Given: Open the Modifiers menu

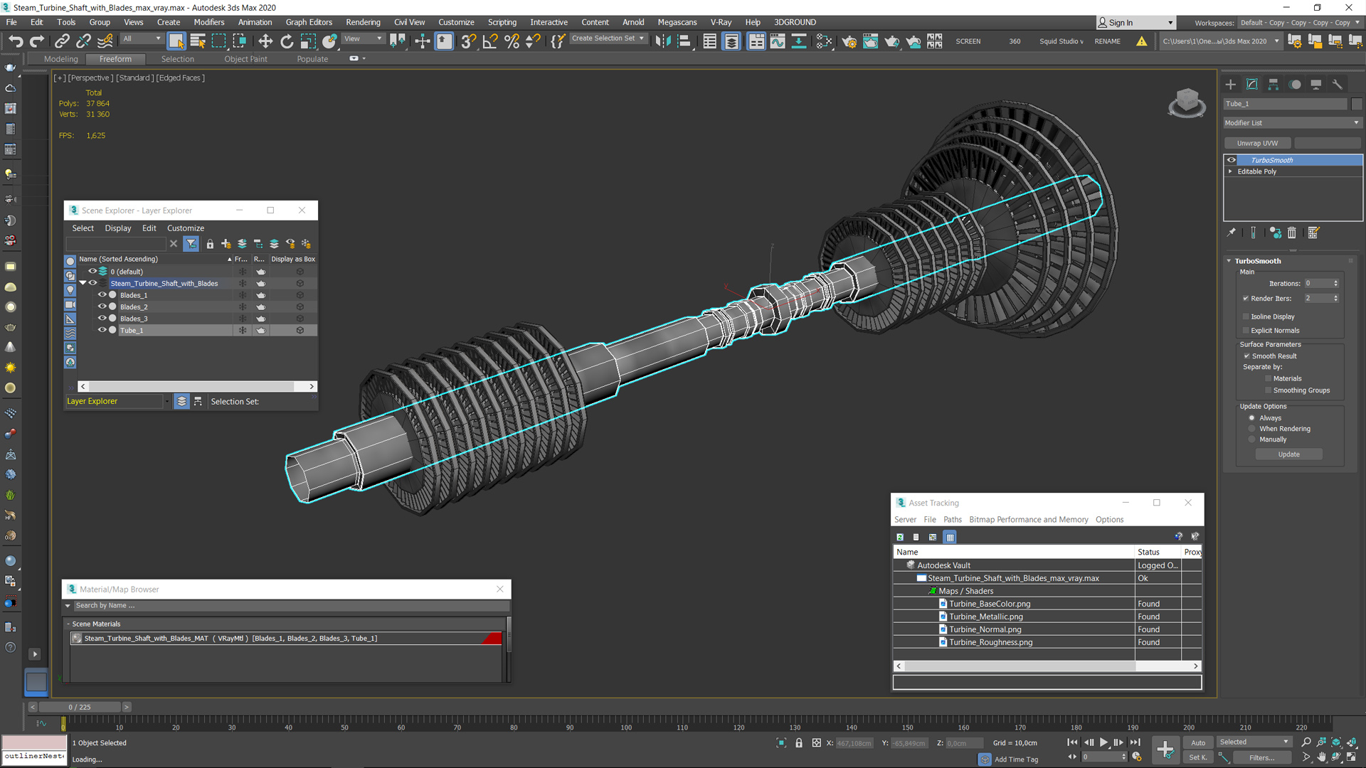Looking at the screenshot, I should (208, 22).
